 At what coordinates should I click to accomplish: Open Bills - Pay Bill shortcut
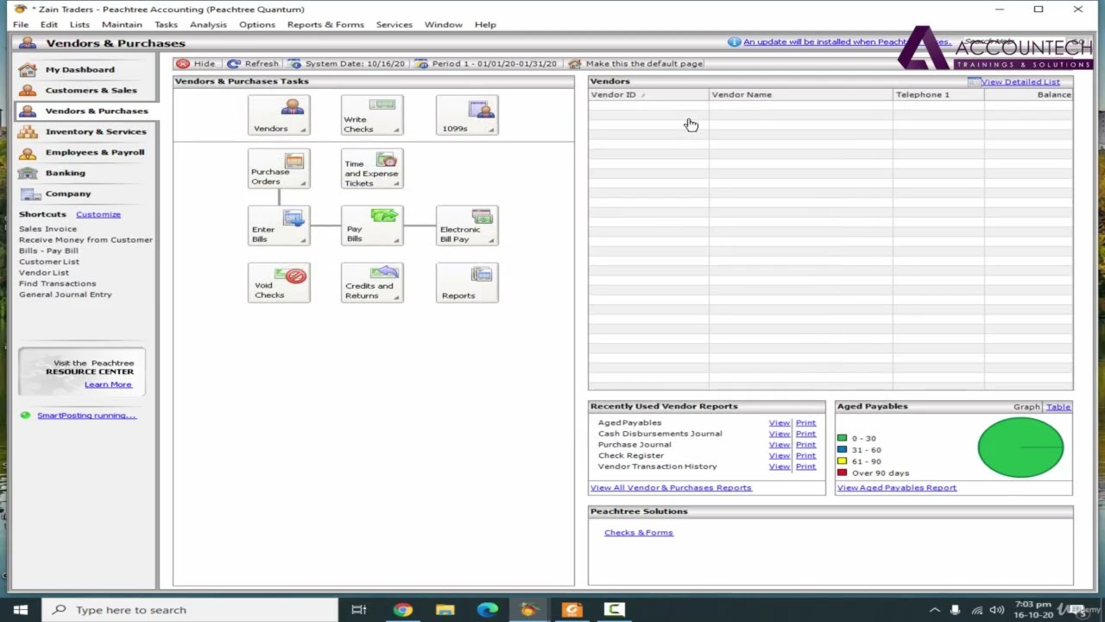coord(48,251)
